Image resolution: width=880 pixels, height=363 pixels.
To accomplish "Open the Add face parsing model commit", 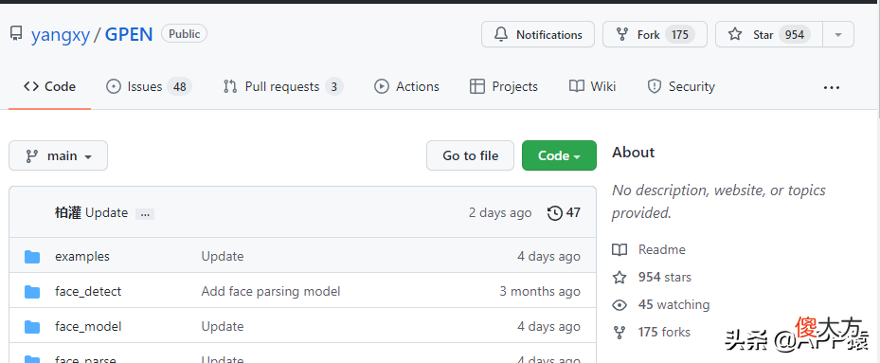I will [x=271, y=292].
